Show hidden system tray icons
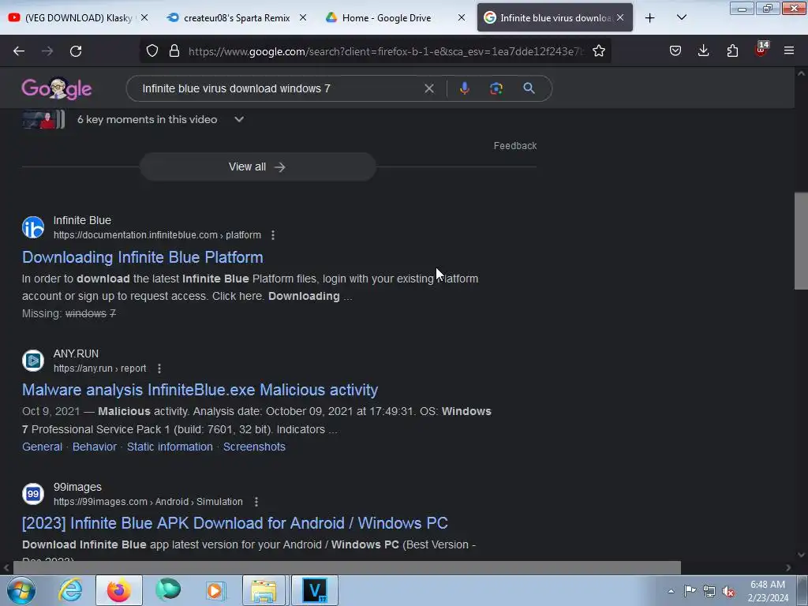This screenshot has height=606, width=808. (x=671, y=591)
